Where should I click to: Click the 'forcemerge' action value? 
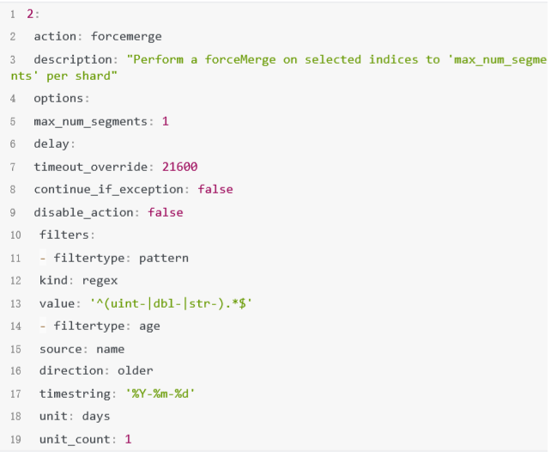126,36
